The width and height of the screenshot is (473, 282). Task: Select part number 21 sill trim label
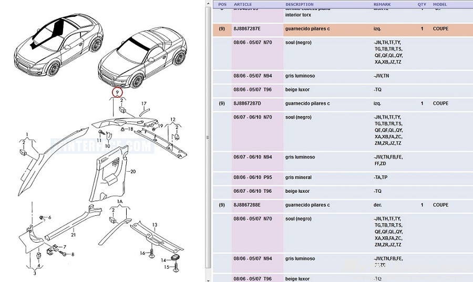(74, 235)
